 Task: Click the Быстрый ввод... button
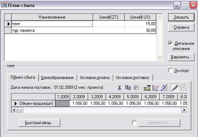(39, 123)
